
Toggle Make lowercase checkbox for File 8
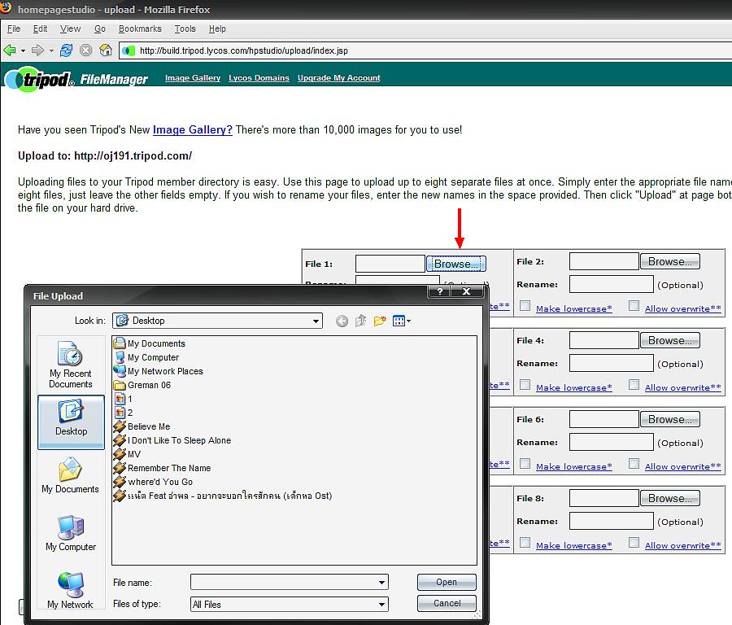(525, 543)
